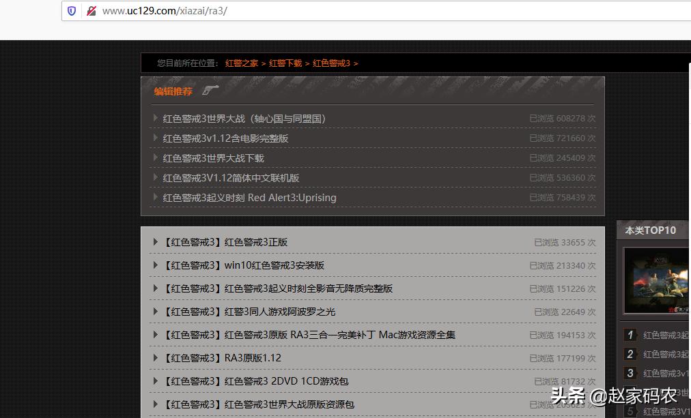Open 【红色警戒3】红色警戒3正版 link
Viewport: 691px width, 418px height.
pyautogui.click(x=225, y=243)
